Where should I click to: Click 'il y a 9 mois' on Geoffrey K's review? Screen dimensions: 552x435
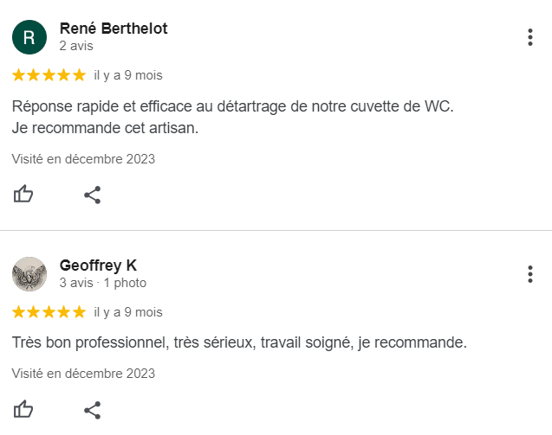point(128,312)
